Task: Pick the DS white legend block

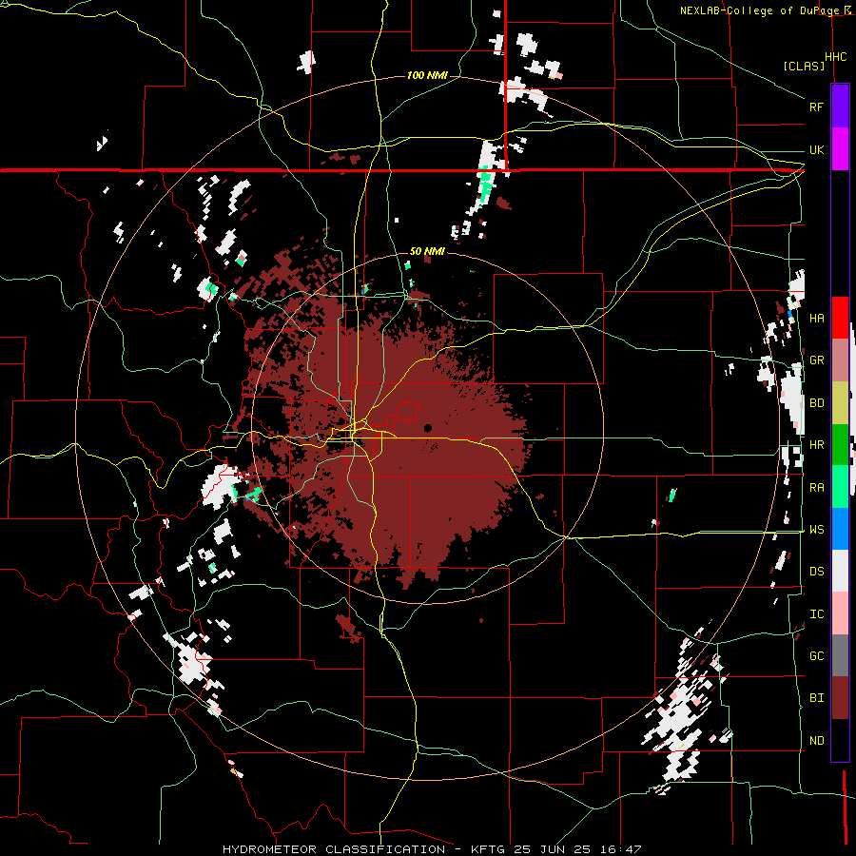Action: pyautogui.click(x=840, y=571)
